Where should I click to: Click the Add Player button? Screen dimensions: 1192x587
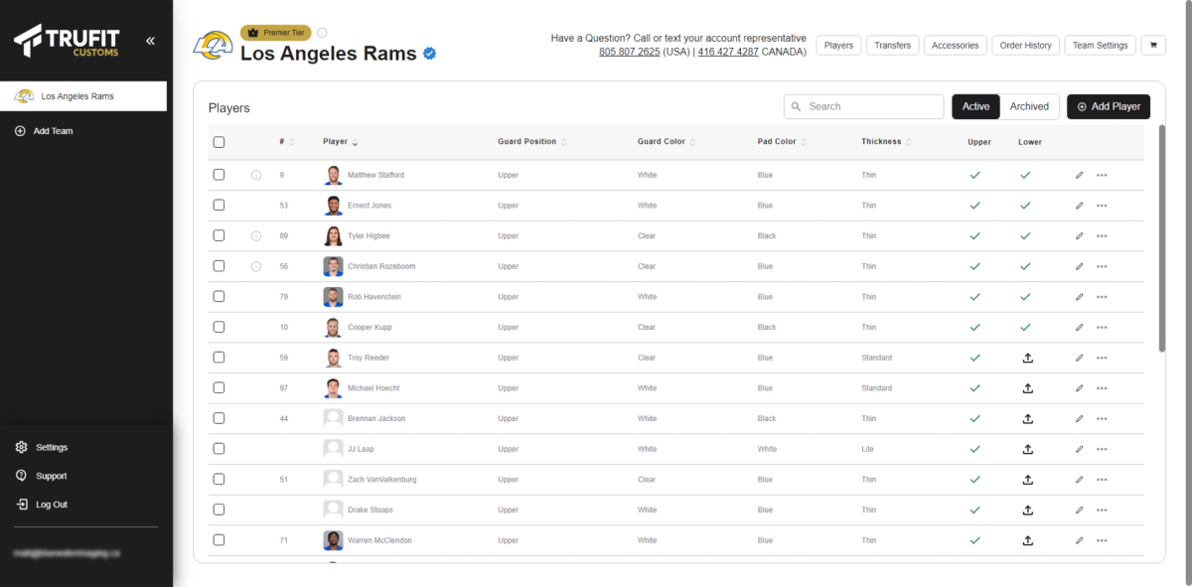[1109, 106]
